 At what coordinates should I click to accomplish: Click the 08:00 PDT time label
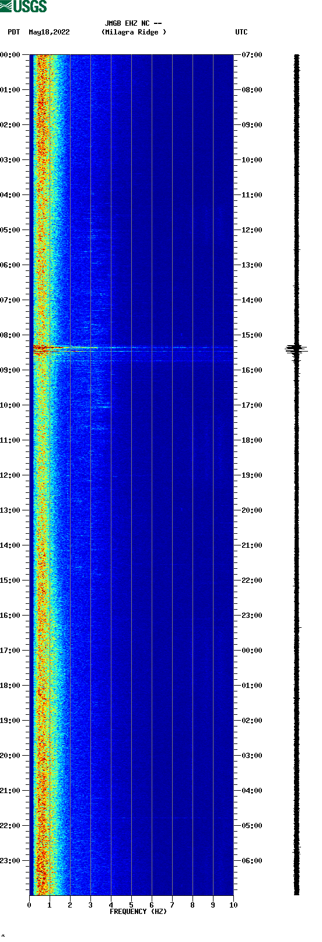pyautogui.click(x=10, y=335)
